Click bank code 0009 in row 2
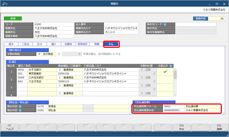Viewport: 229px width, 137px height. [22, 77]
